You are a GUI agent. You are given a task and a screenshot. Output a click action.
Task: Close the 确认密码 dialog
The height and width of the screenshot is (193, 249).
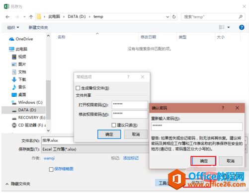237,108
